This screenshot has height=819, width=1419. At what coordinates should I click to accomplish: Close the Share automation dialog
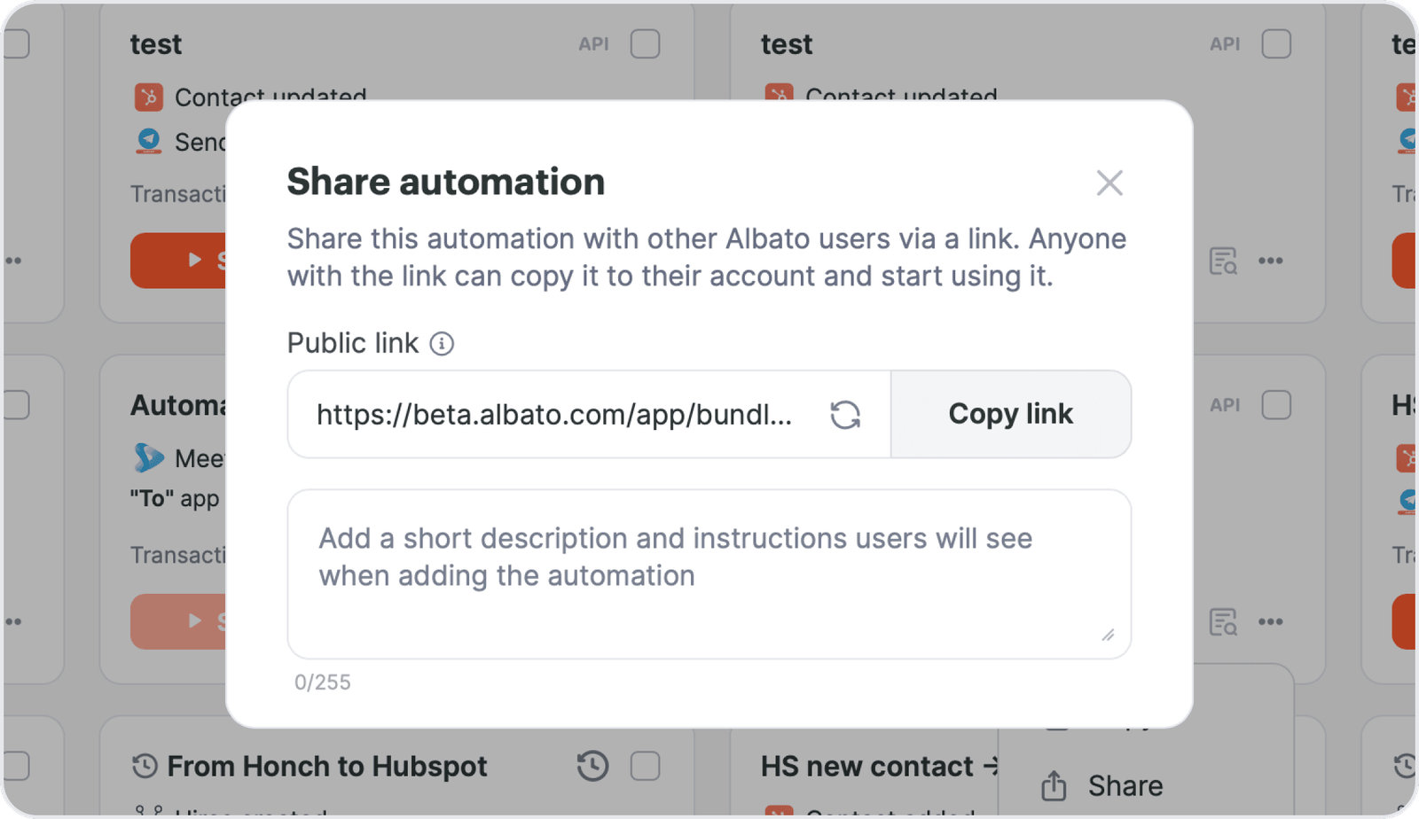tap(1109, 183)
